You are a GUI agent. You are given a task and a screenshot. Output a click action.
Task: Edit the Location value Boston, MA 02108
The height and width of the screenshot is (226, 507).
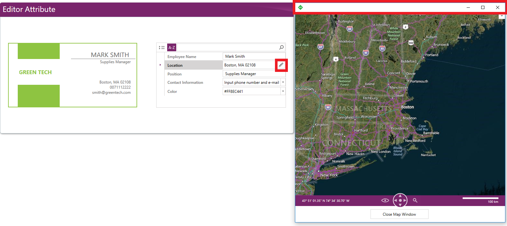(x=249, y=65)
